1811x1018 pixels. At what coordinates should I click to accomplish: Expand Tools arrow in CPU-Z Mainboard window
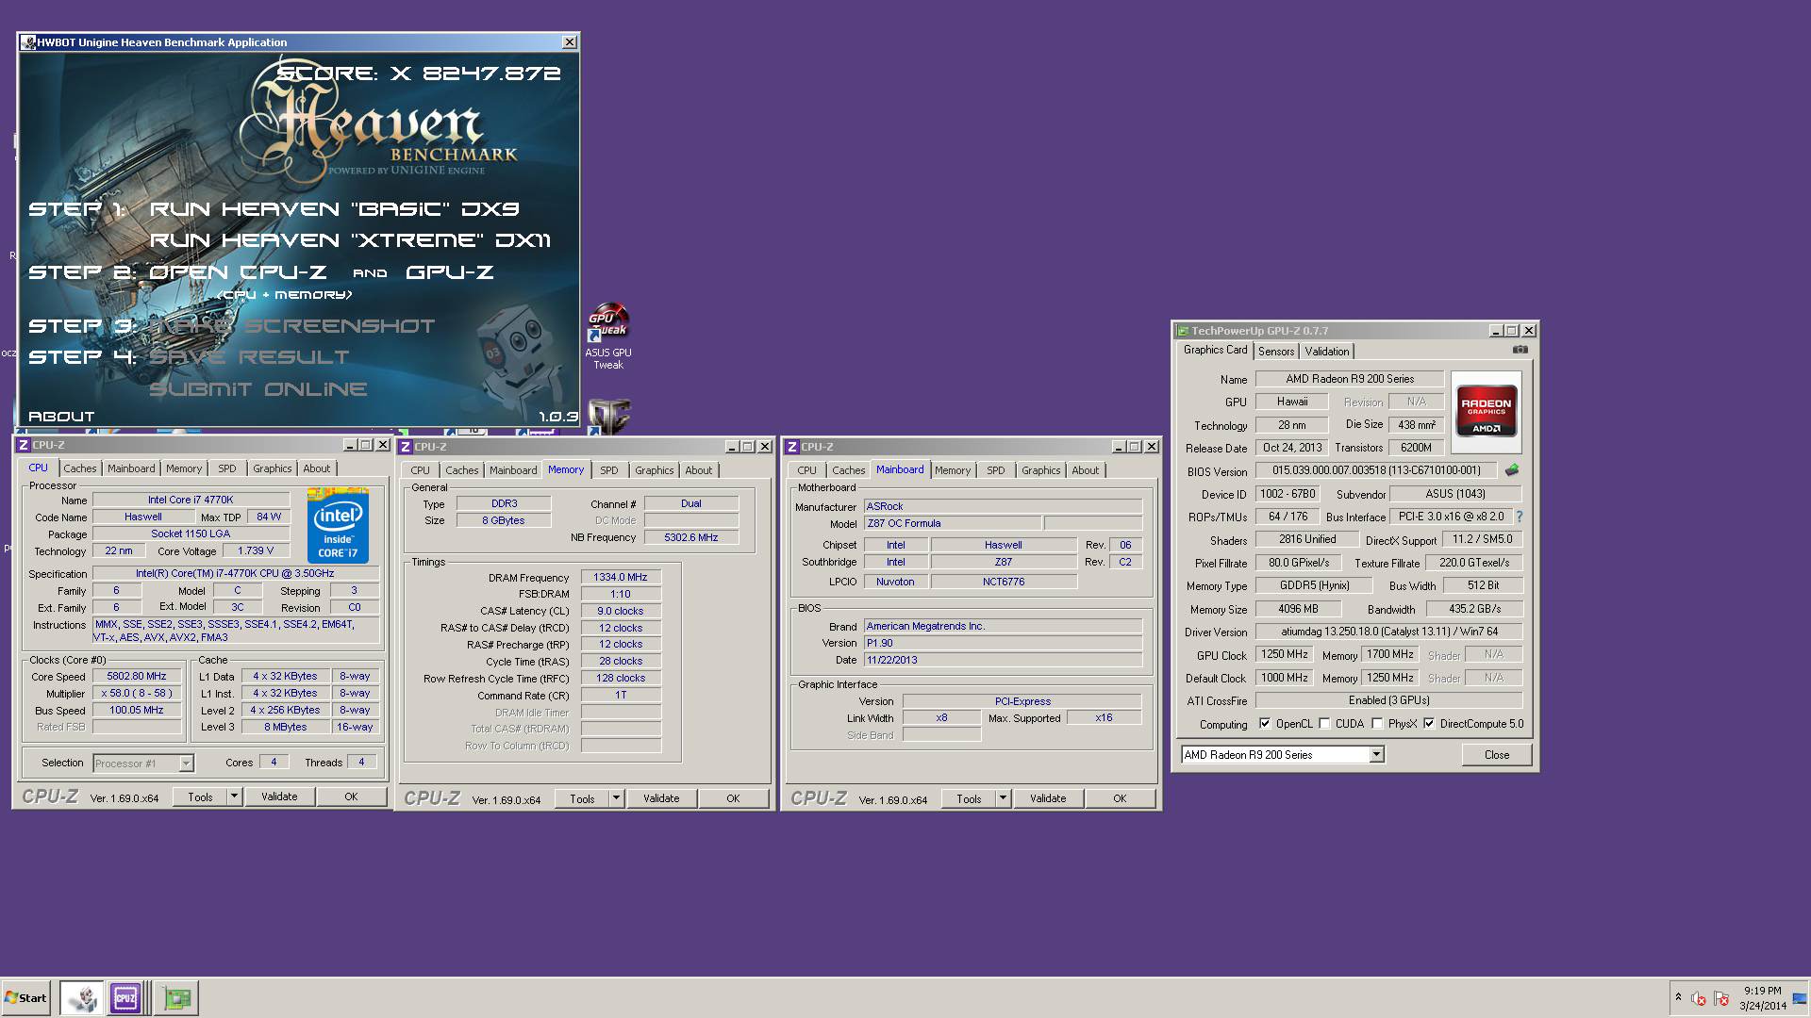pyautogui.click(x=1003, y=799)
